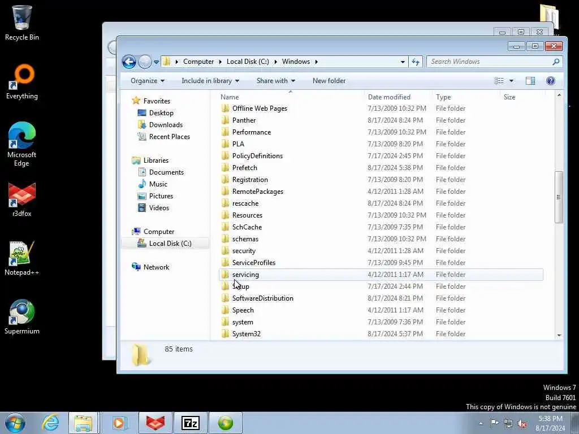Click the Explorer Back navigation arrow
The image size is (579, 434).
[129, 62]
